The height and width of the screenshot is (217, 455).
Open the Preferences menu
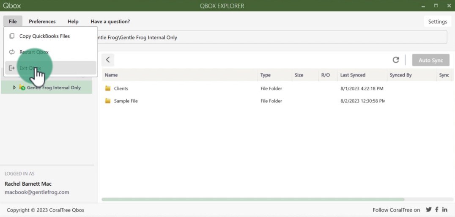[x=42, y=22]
